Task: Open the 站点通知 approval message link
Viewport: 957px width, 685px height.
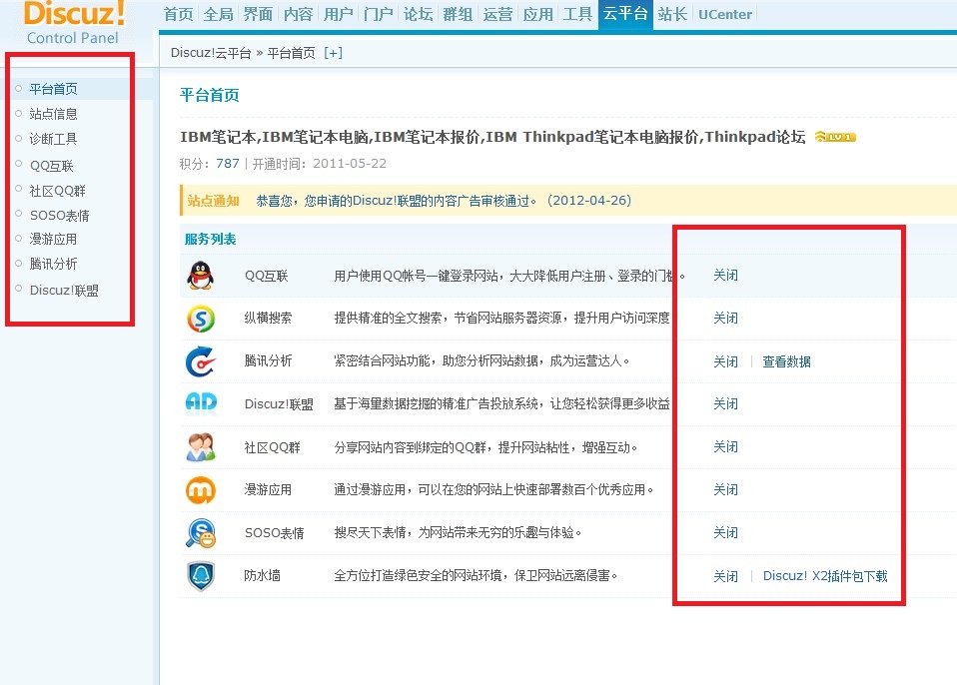Action: [x=444, y=201]
